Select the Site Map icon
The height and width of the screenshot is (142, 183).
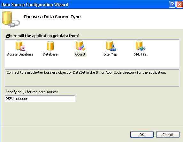111,46
